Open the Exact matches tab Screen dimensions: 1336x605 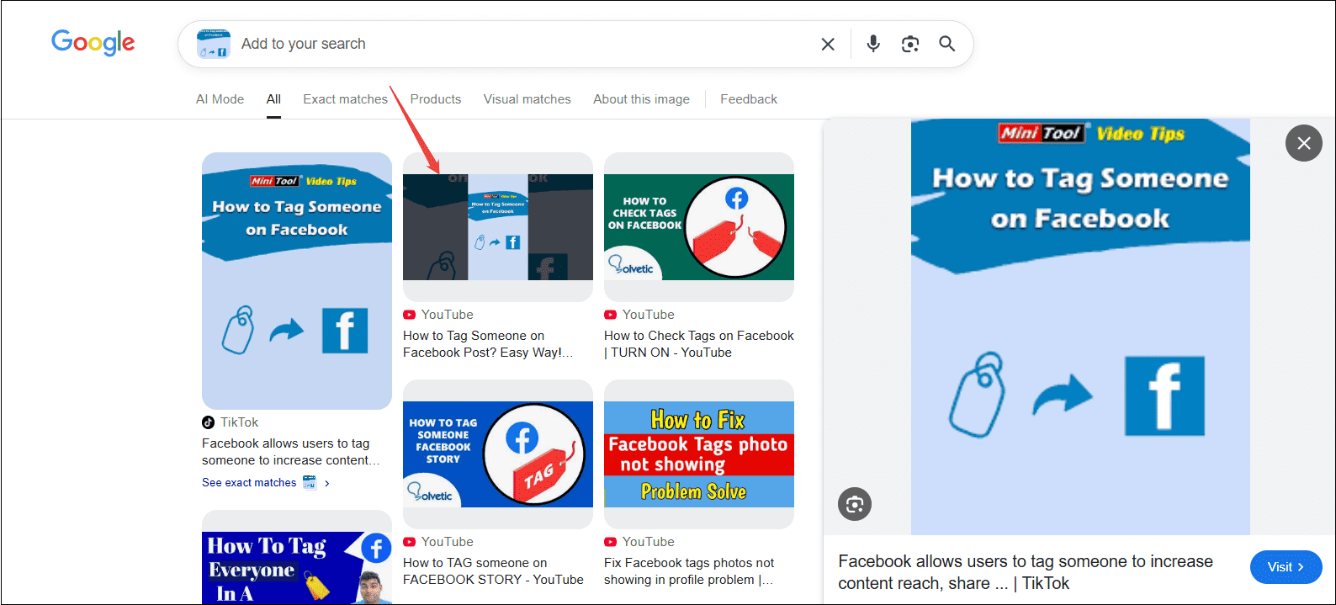pyautogui.click(x=345, y=99)
